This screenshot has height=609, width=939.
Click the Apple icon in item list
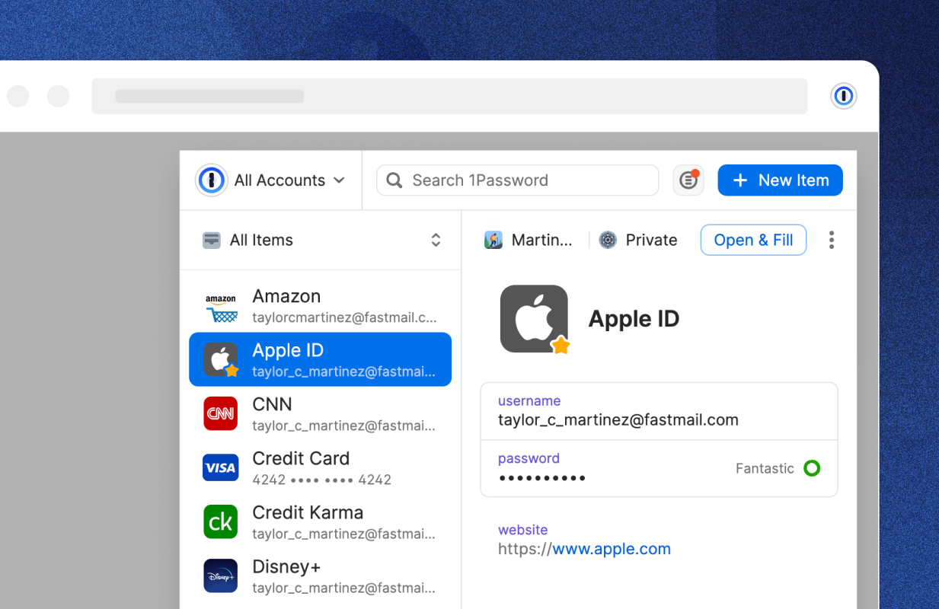[x=221, y=359]
